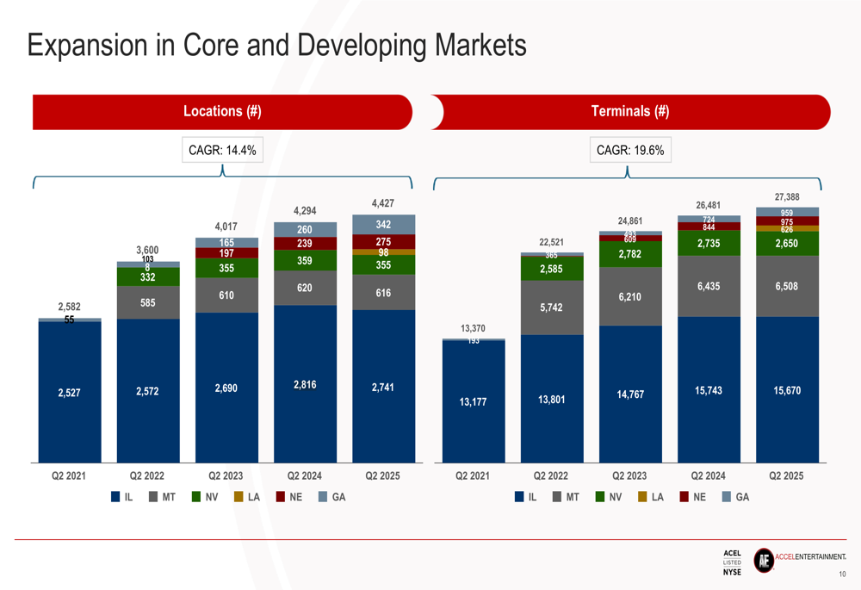861x590 pixels.
Task: Click the ACEL Listed NYSE badge
Action: (x=732, y=562)
